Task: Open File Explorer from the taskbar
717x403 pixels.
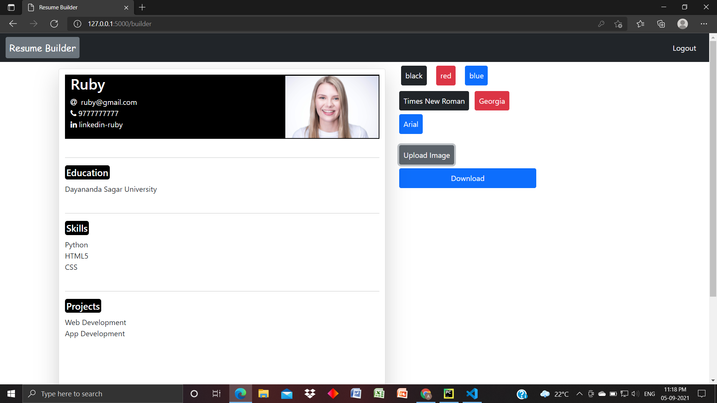Action: point(263,394)
